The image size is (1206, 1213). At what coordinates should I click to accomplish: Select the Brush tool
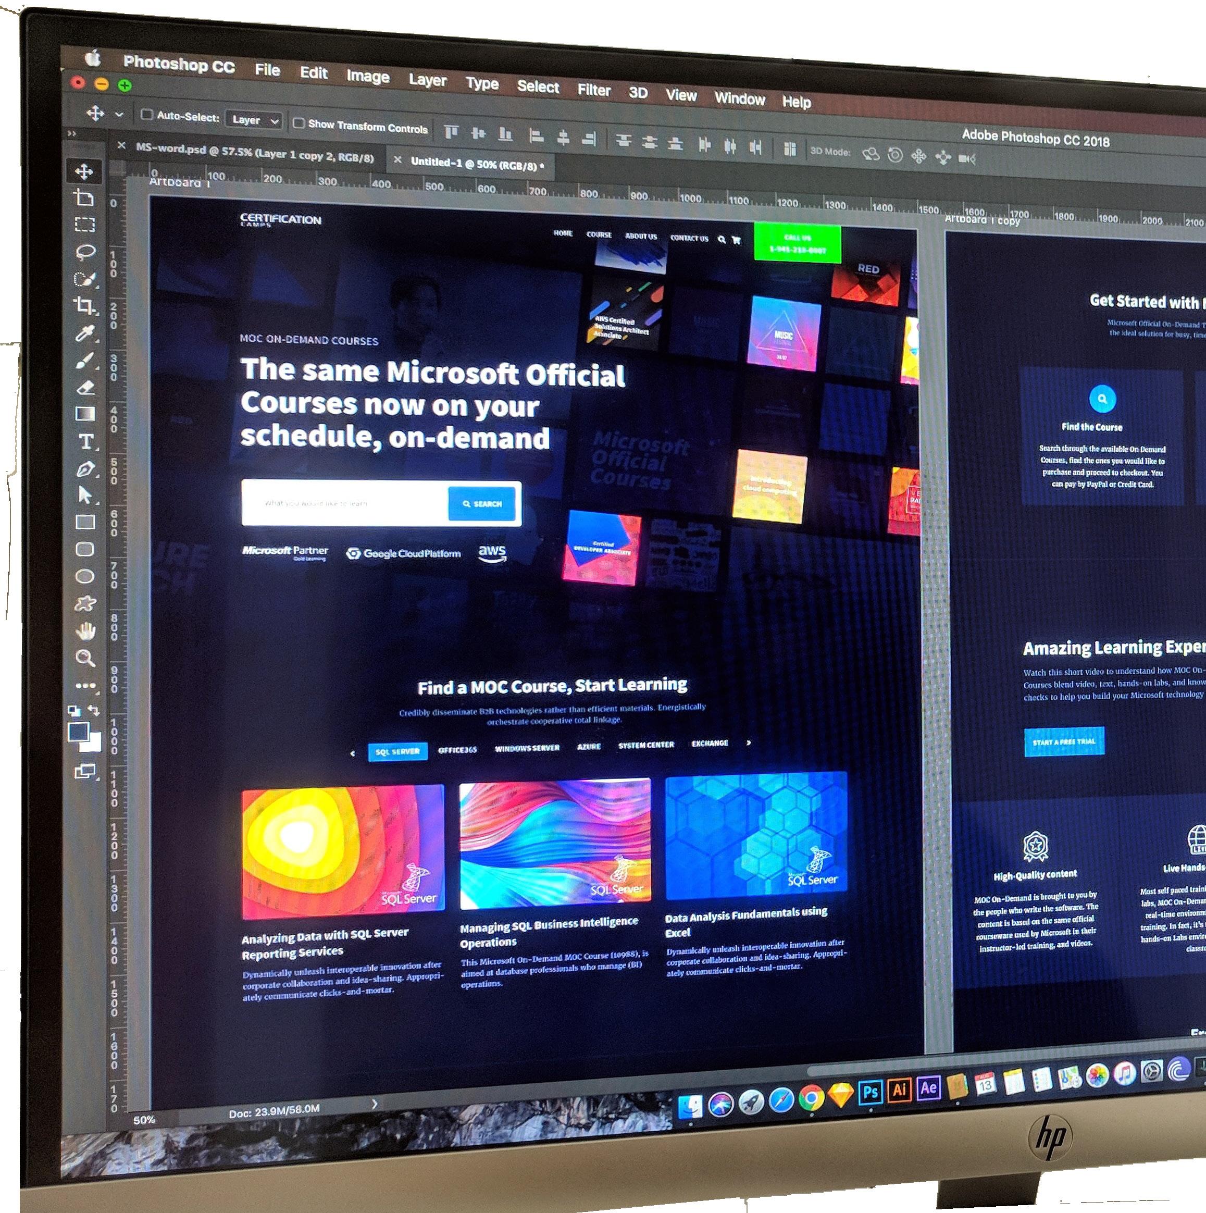(x=85, y=361)
